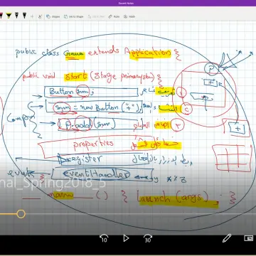Select the fourth black pen tool

pyautogui.click(x=24, y=16)
